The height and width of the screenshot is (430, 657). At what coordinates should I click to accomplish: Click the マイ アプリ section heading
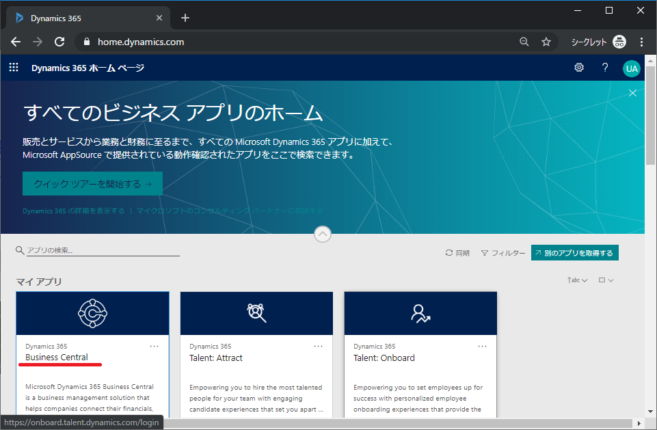pos(39,282)
